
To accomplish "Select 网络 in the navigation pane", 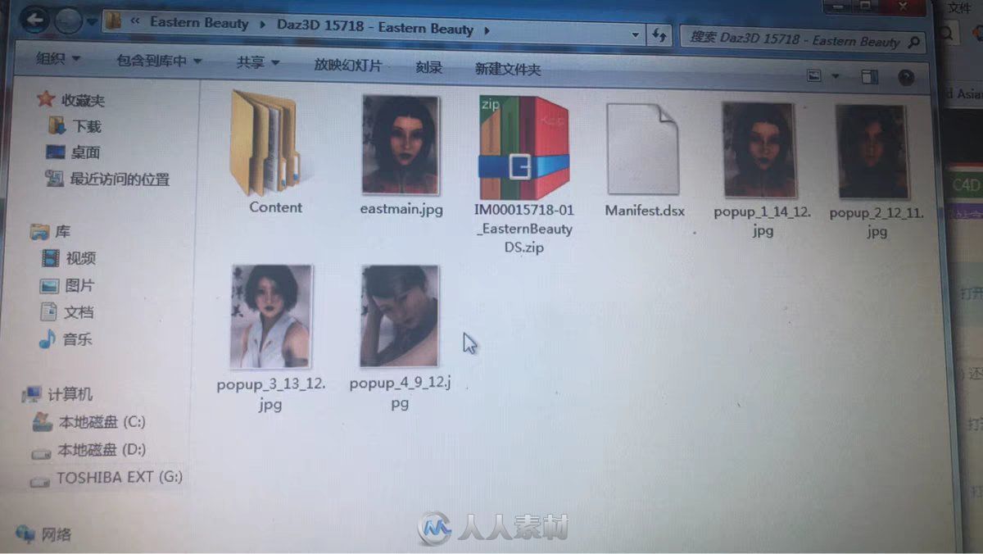I will point(57,535).
